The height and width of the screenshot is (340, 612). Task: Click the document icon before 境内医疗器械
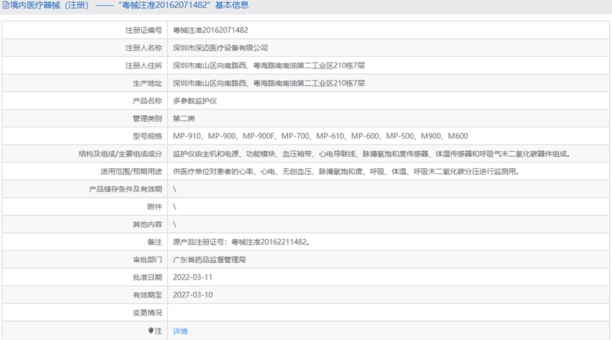[x=6, y=5]
